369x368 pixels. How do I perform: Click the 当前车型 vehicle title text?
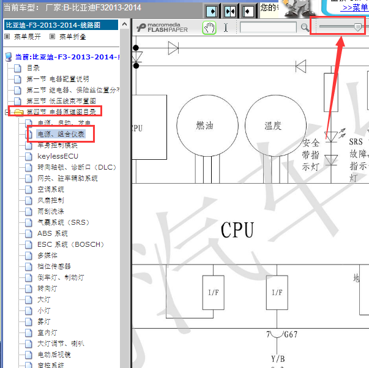point(72,8)
